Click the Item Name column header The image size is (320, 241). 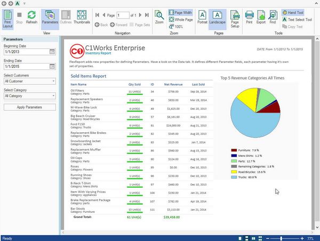pos(78,84)
